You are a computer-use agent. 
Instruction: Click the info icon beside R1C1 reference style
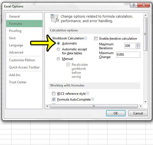(88, 93)
